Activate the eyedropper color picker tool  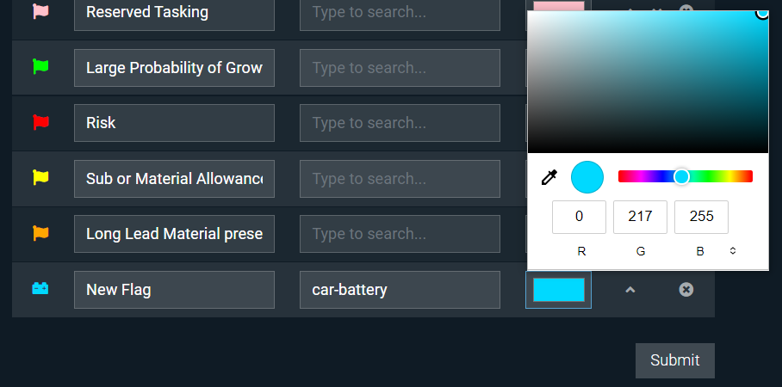549,177
